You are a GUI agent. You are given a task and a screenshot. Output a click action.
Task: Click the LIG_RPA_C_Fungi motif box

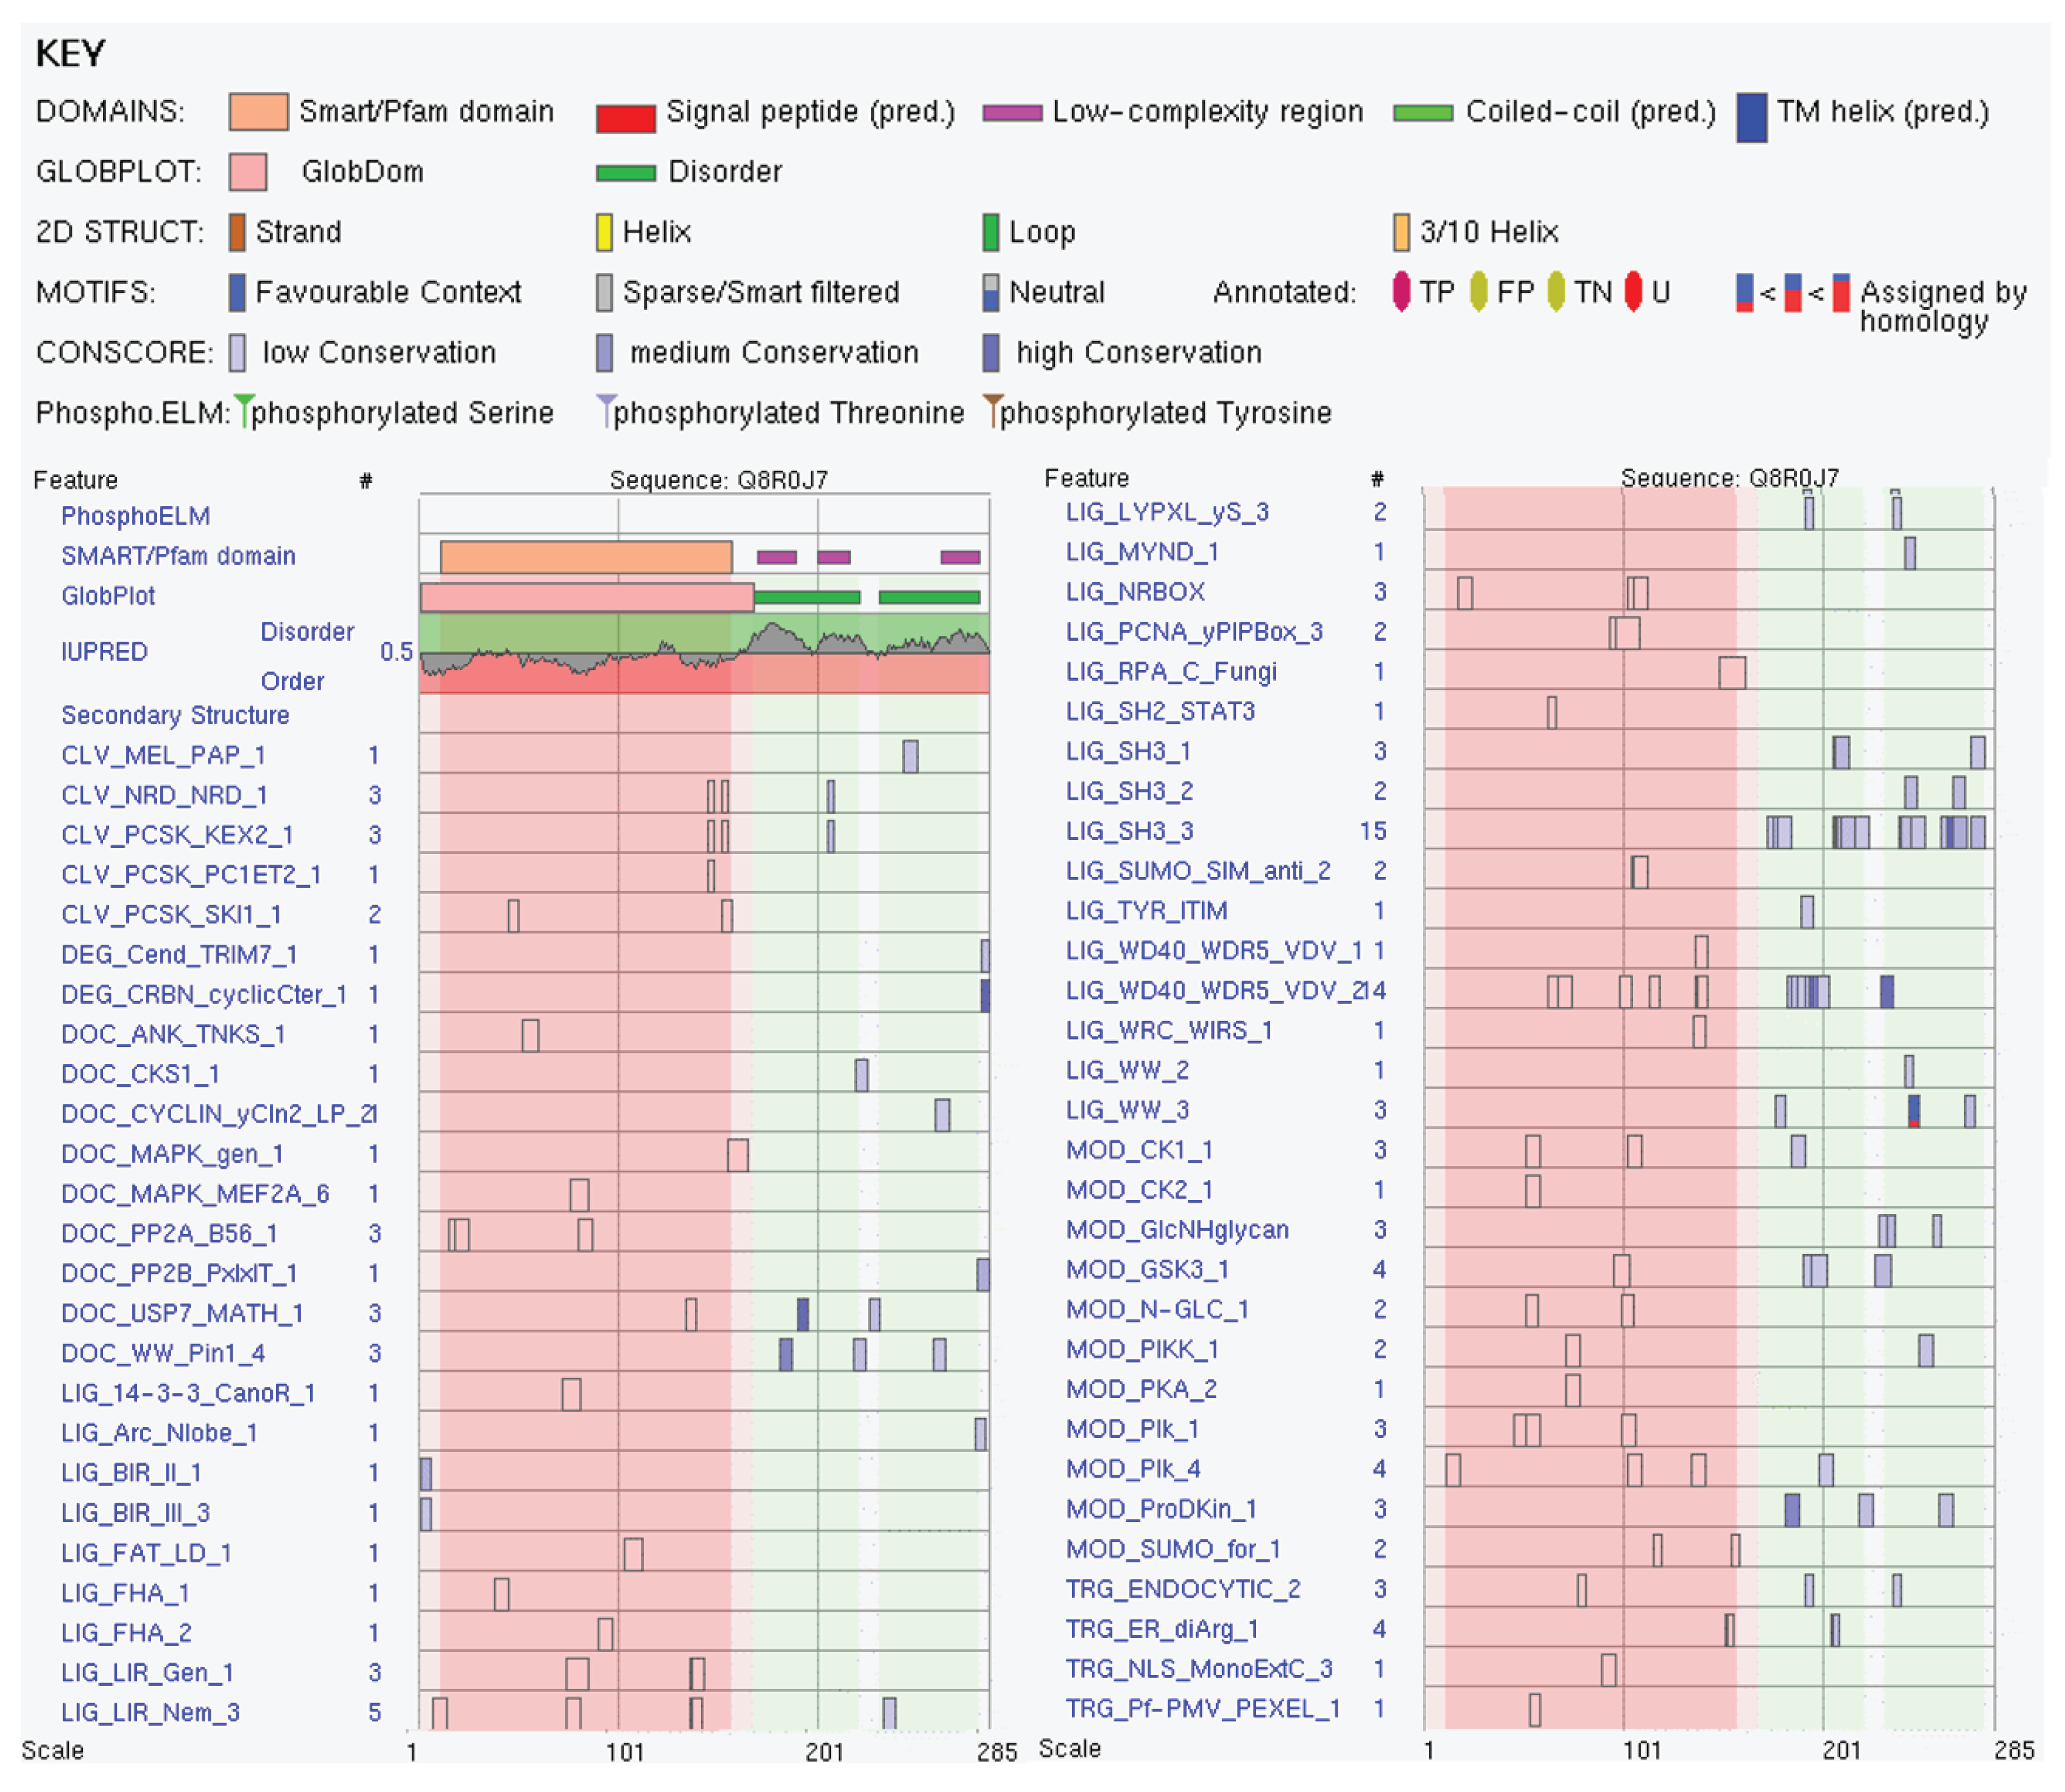coord(1732,672)
